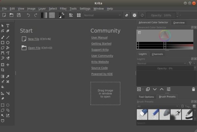This screenshot has width=197, height=132.
Task: Click the Drag Image drop area
Action: [x=105, y=93]
